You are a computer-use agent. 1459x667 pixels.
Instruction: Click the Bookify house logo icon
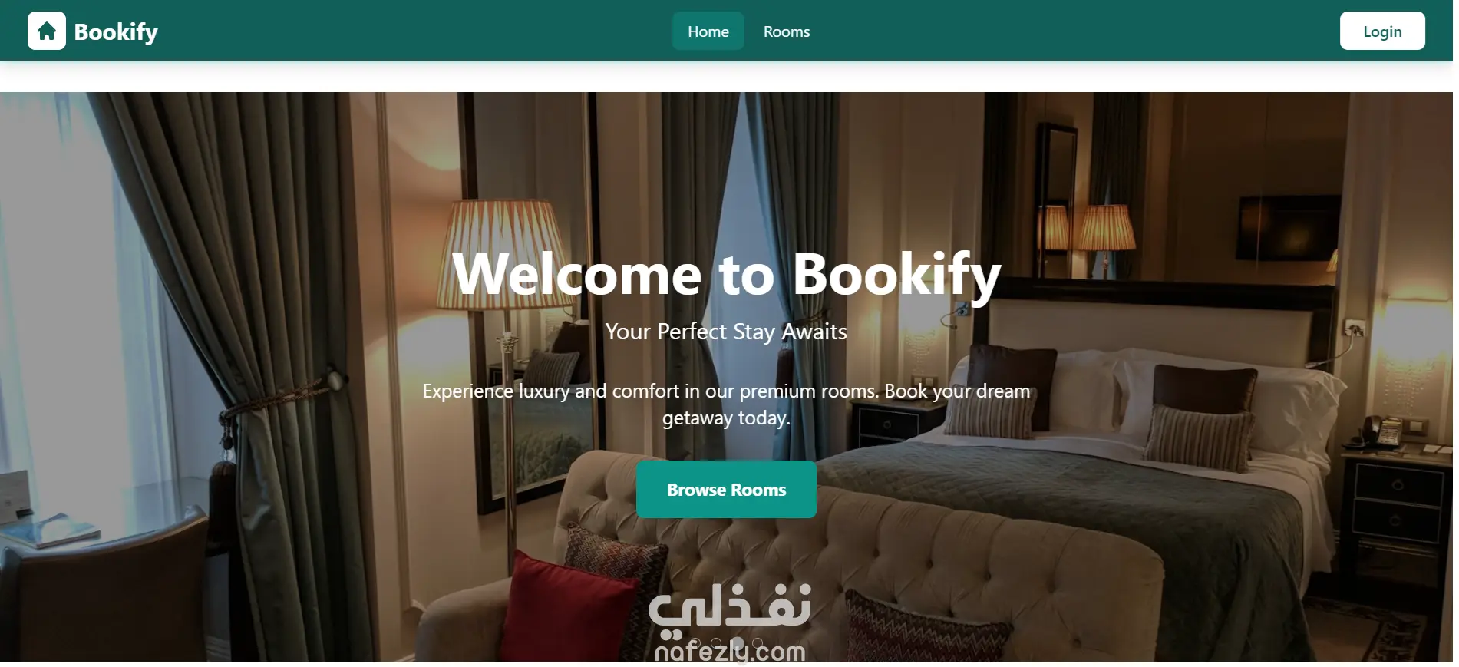tap(47, 31)
